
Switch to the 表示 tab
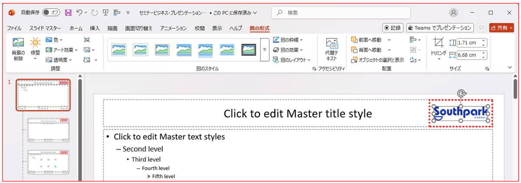[x=218, y=28]
